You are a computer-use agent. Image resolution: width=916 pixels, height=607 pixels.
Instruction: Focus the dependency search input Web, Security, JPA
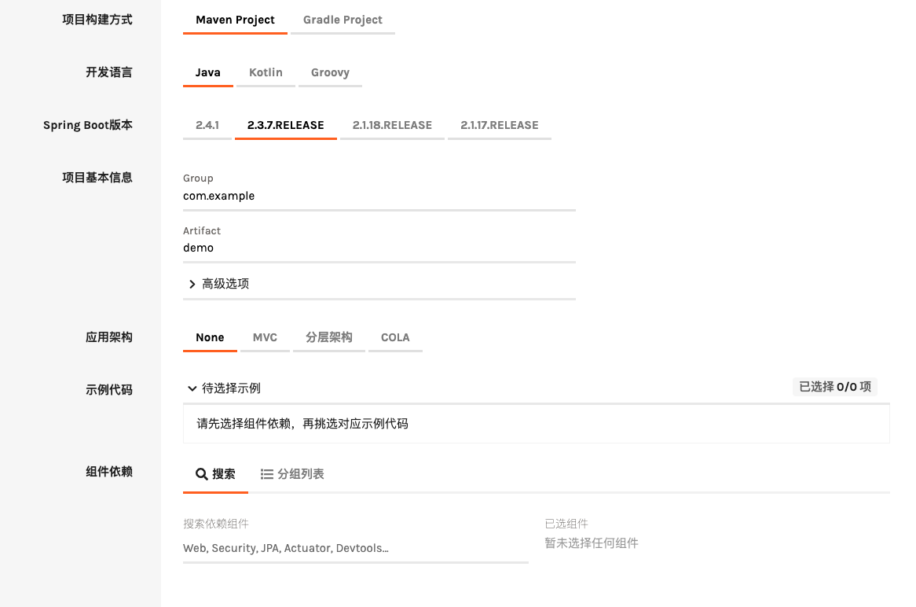tap(356, 549)
